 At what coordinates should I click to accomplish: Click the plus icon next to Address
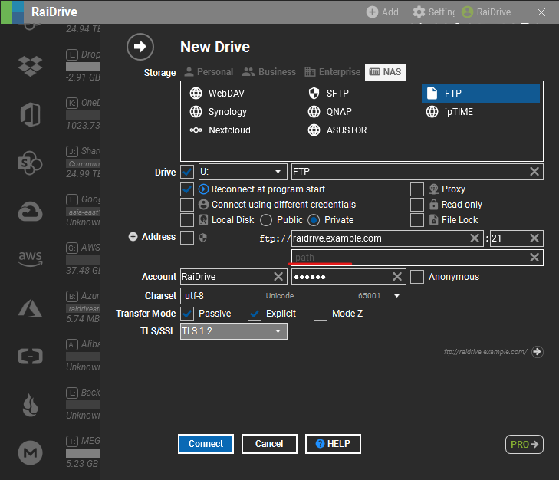click(x=133, y=238)
